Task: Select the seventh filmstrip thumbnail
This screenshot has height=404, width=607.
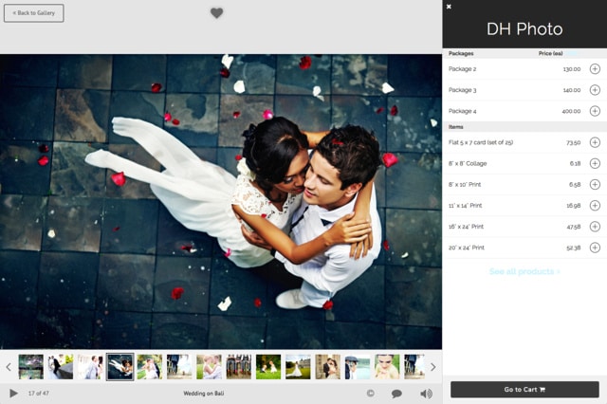Action: click(x=209, y=366)
